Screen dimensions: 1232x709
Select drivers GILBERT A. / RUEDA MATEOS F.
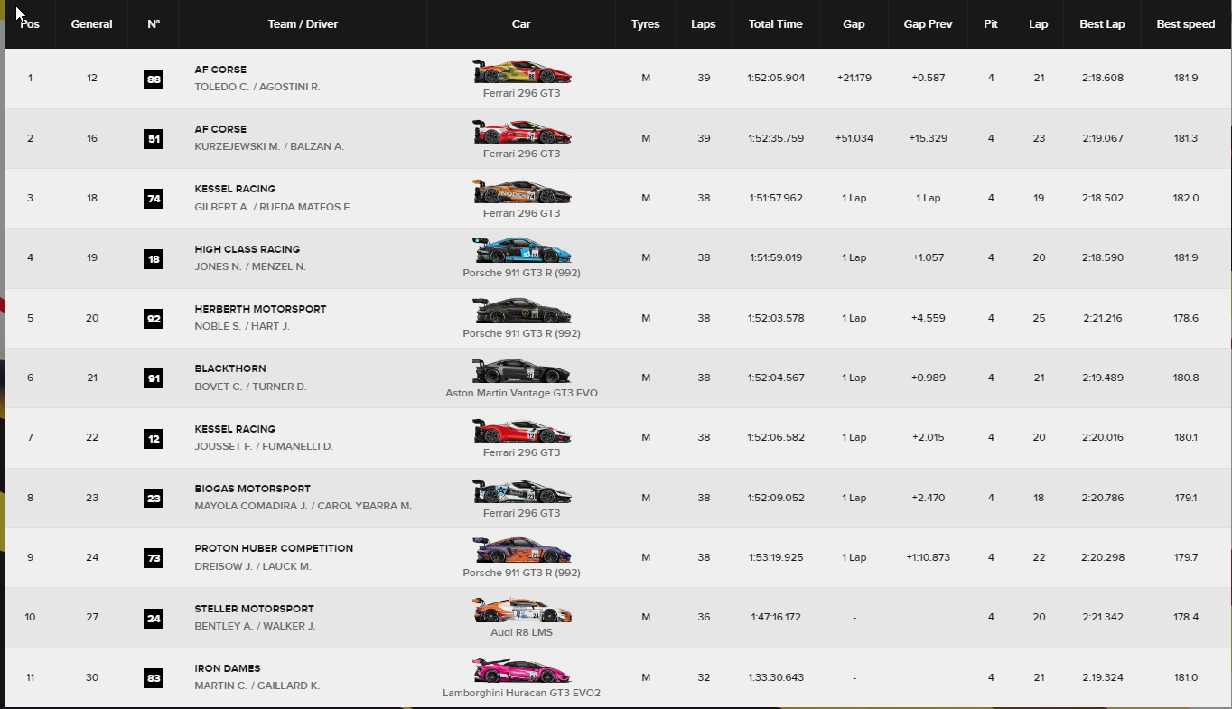click(273, 207)
